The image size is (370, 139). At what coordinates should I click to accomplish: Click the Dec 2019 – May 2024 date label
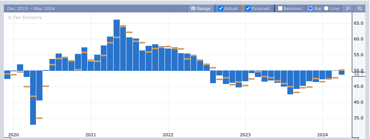(31, 8)
